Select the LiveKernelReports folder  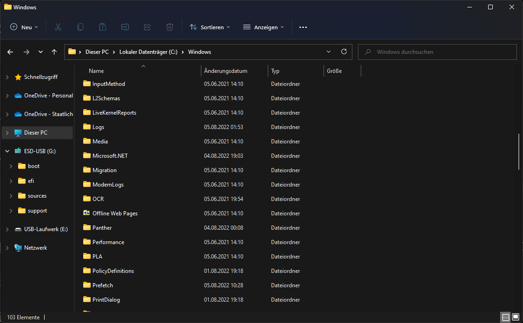(114, 113)
